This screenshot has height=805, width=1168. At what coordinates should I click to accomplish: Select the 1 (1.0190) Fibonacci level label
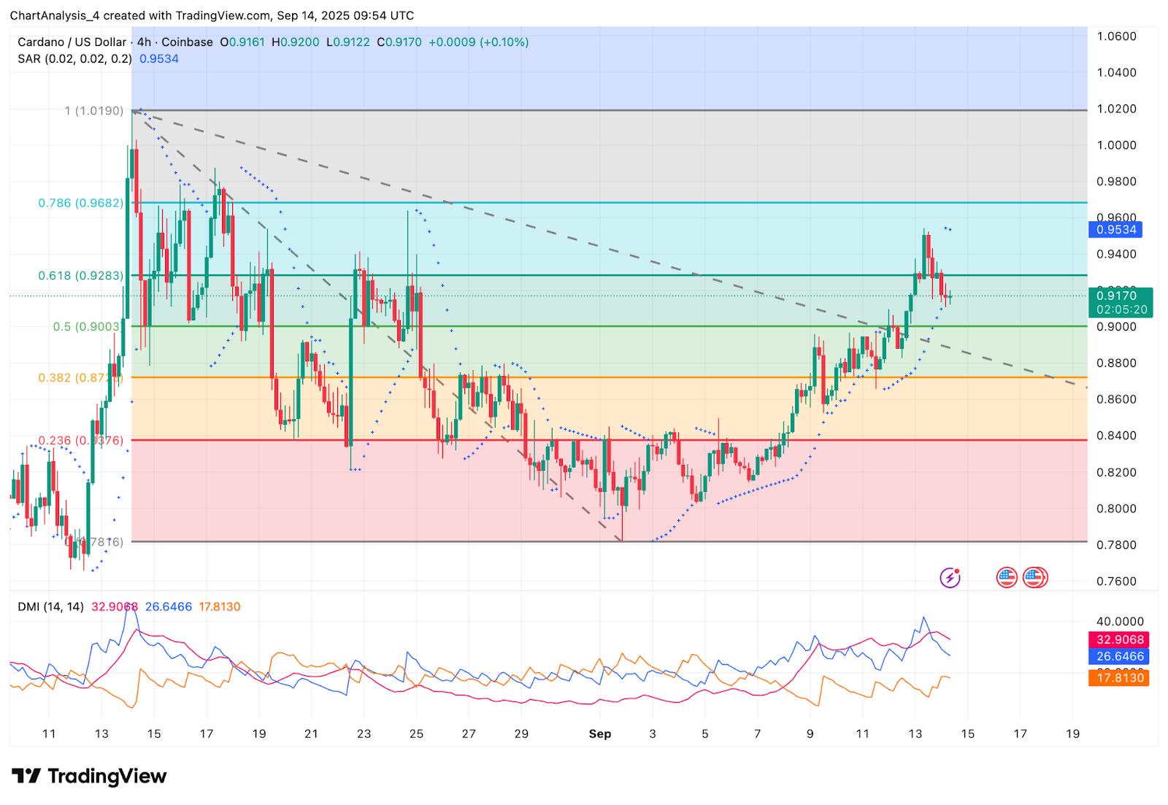pyautogui.click(x=93, y=111)
